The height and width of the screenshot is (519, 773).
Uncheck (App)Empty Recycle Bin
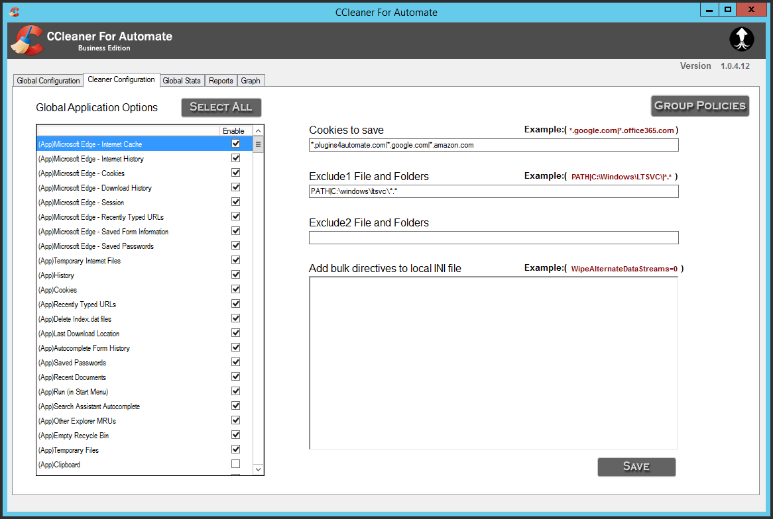235,435
